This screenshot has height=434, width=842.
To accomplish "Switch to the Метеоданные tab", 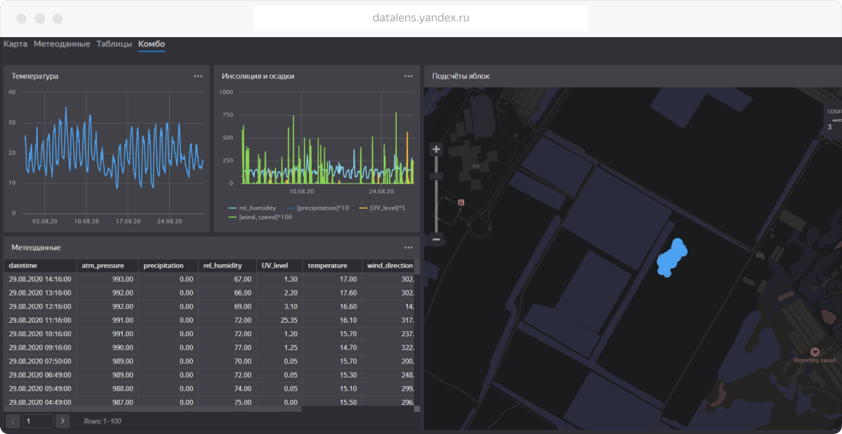I will [61, 44].
